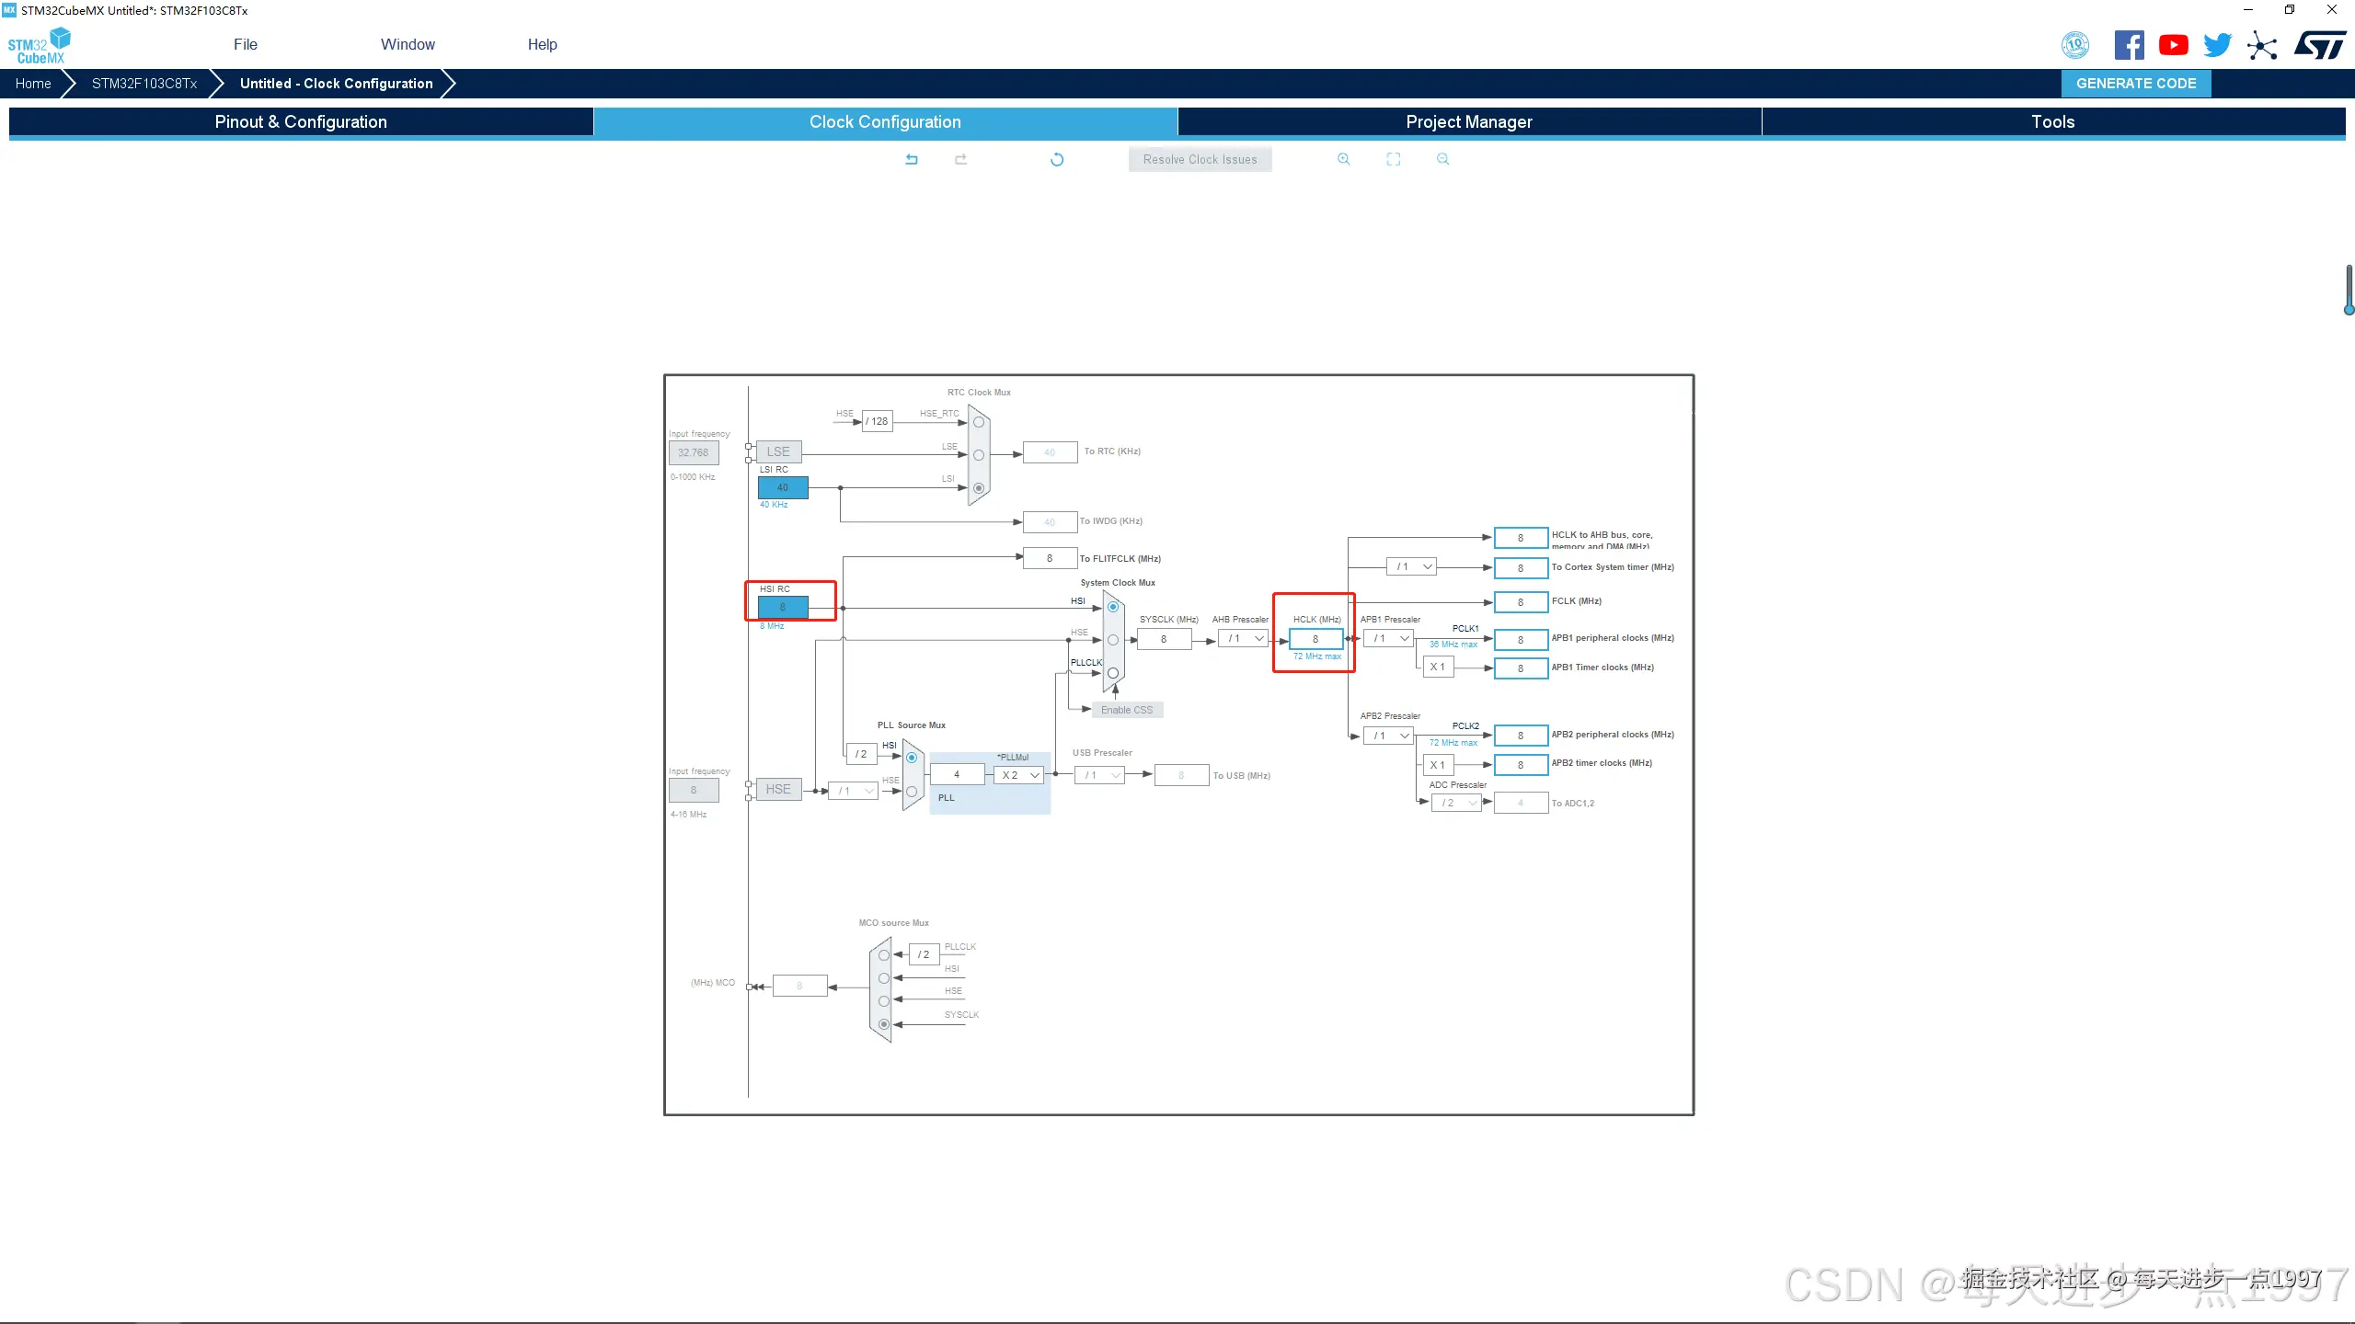Click the ST logo icon
2355x1324 pixels.
[x=2319, y=45]
